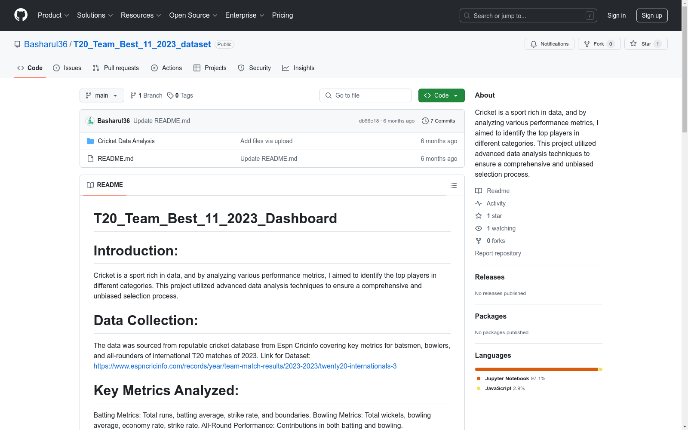Open the JavaScript 2.9% language link

[x=501, y=388]
